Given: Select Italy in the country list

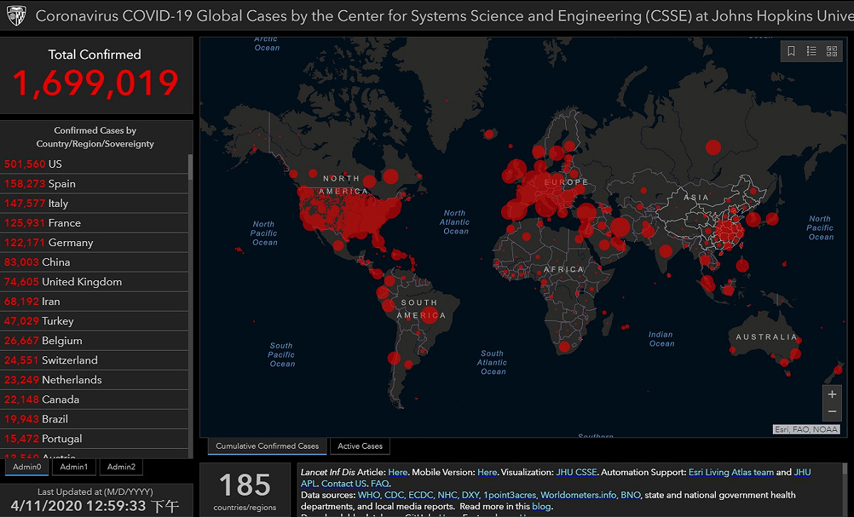Looking at the screenshot, I should (94, 203).
